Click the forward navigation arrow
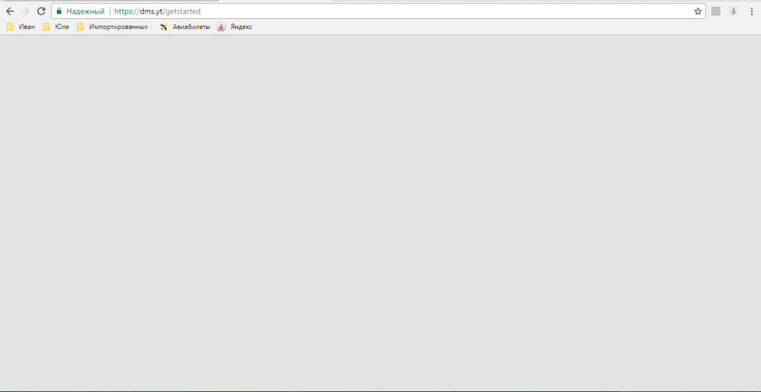Screen dimensions: 761x392 [x=26, y=11]
